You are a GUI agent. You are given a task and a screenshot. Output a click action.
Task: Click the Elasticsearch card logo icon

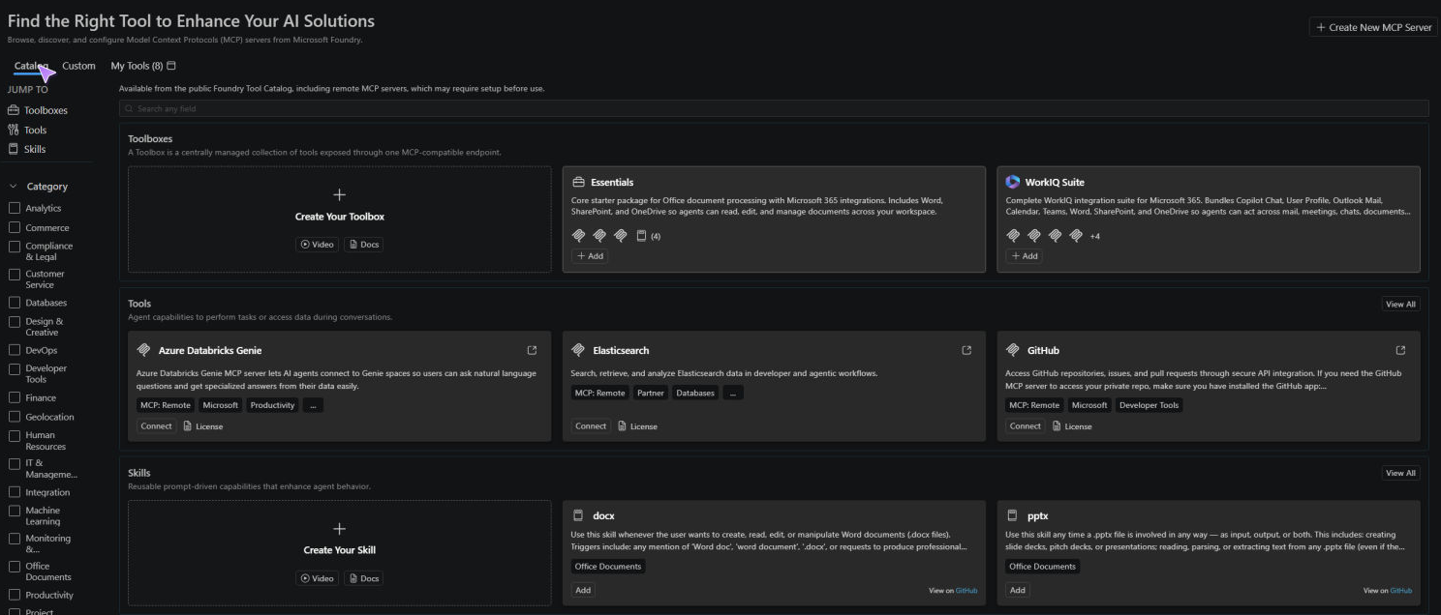tap(578, 350)
